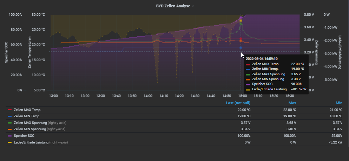Image resolution: width=349 pixels, height=161 pixels.
Task: Click the 55.00% Min value of Speicher SOC
Action: click(336, 136)
